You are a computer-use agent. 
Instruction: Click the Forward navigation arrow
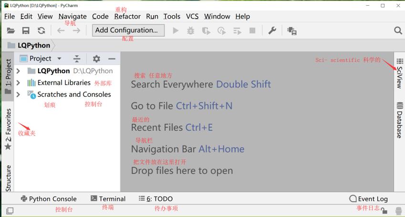(76, 30)
